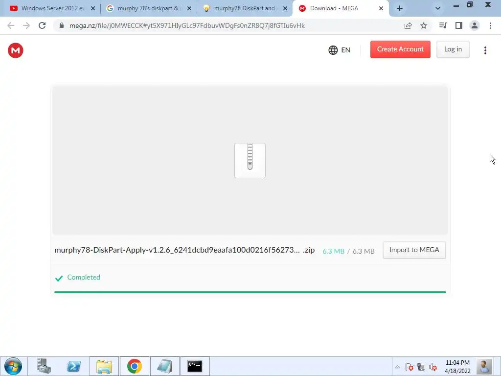501x376 pixels.
Task: Open the Chrome three-dot menu
Action: [x=490, y=25]
